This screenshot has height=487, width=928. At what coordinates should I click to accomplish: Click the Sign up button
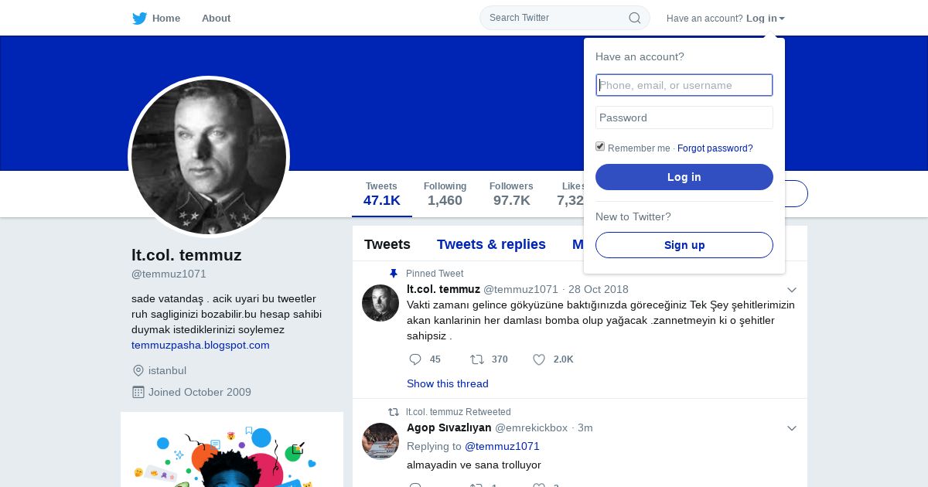(x=684, y=245)
